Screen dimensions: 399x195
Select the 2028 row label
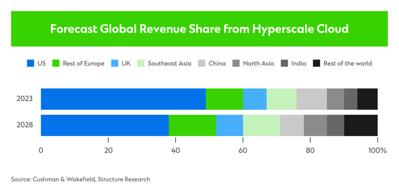[25, 125]
